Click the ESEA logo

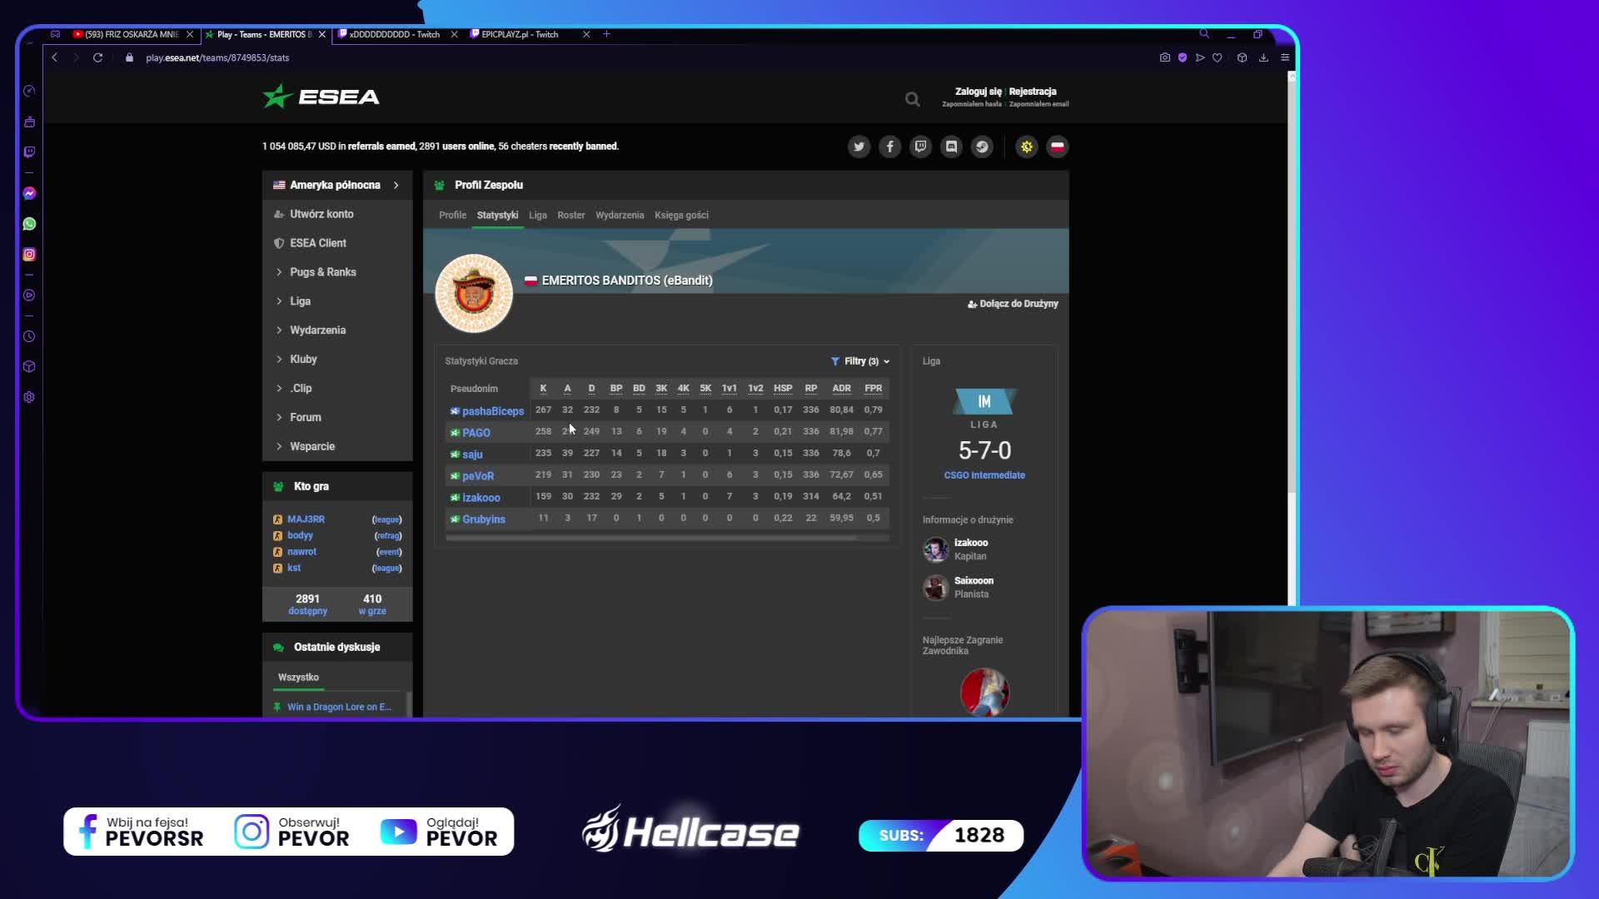[321, 97]
